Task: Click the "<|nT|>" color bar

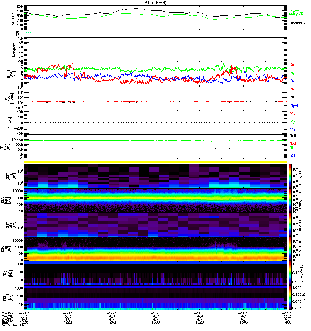Action: tap(290, 298)
